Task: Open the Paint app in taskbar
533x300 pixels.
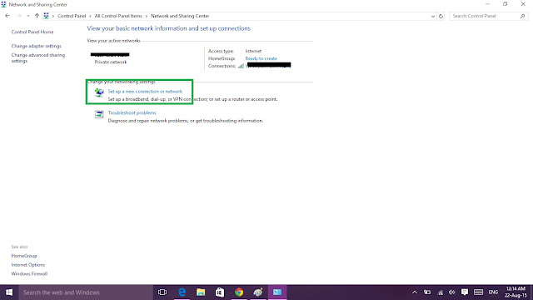Action: point(258,292)
